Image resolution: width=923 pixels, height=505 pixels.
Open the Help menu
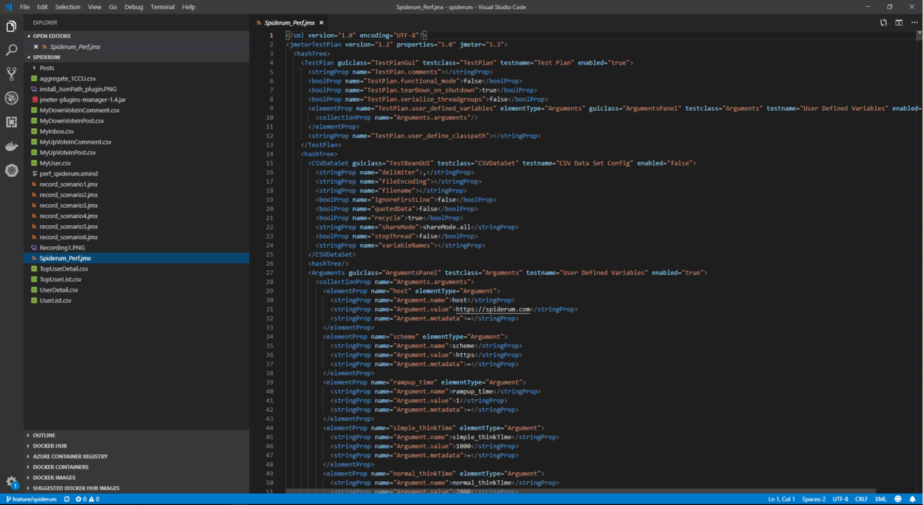[189, 7]
